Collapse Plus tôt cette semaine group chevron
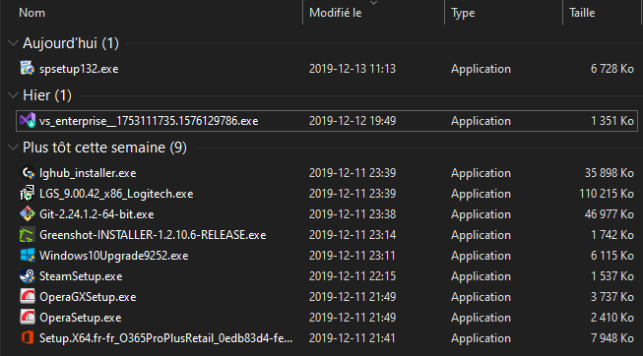 pyautogui.click(x=13, y=148)
